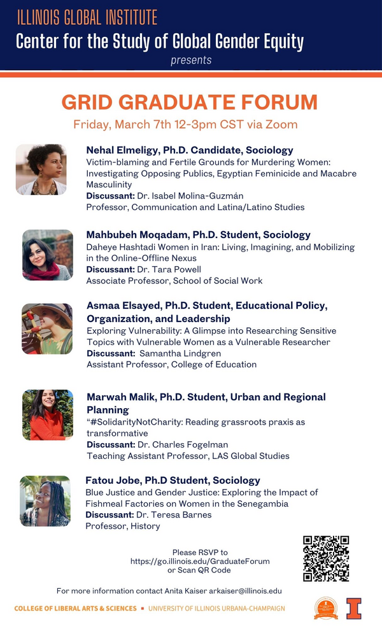Click the QR code image

pyautogui.click(x=326, y=558)
